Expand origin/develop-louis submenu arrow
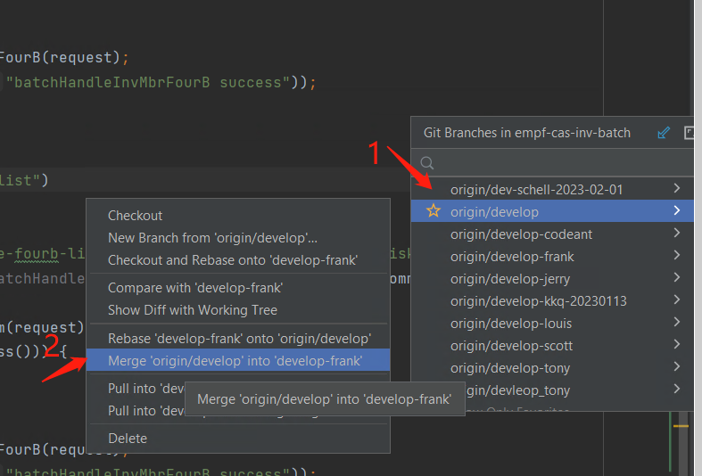Viewport: 702px width, 476px height. pyautogui.click(x=677, y=322)
